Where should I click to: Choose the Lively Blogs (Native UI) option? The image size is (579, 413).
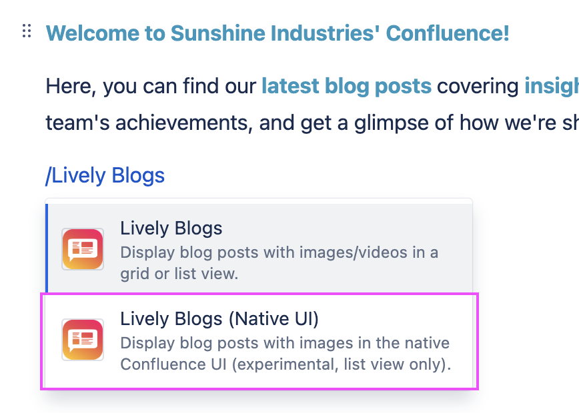coord(259,340)
